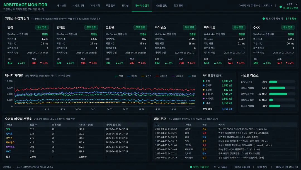Image resolution: width=301 pixels, height=170 pixels.
Task: Toggle 빗썸 series in chart legend
Action: click(119, 76)
